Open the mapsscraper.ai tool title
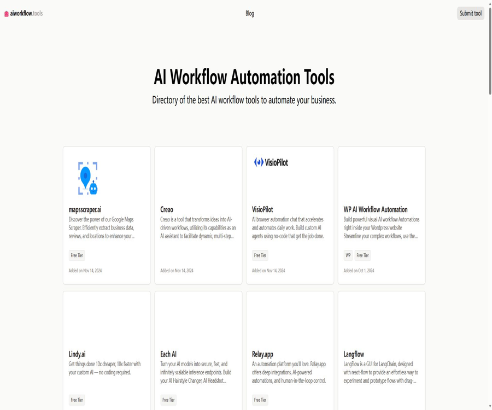This screenshot has width=492, height=410. point(85,209)
